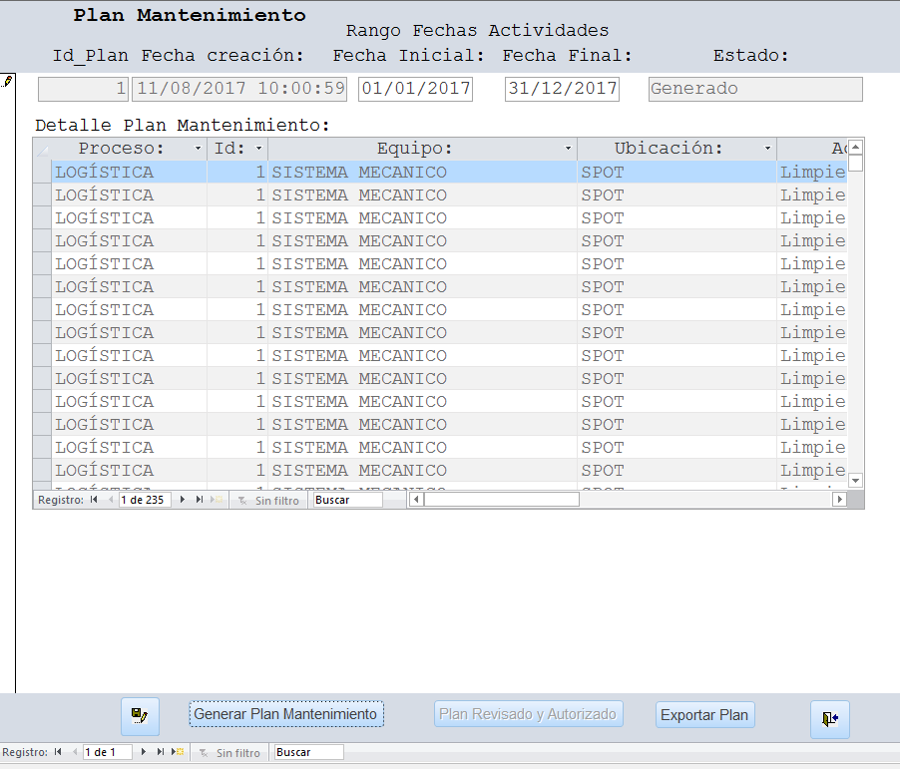
Task: Click the save/edit record icon button
Action: point(140,715)
